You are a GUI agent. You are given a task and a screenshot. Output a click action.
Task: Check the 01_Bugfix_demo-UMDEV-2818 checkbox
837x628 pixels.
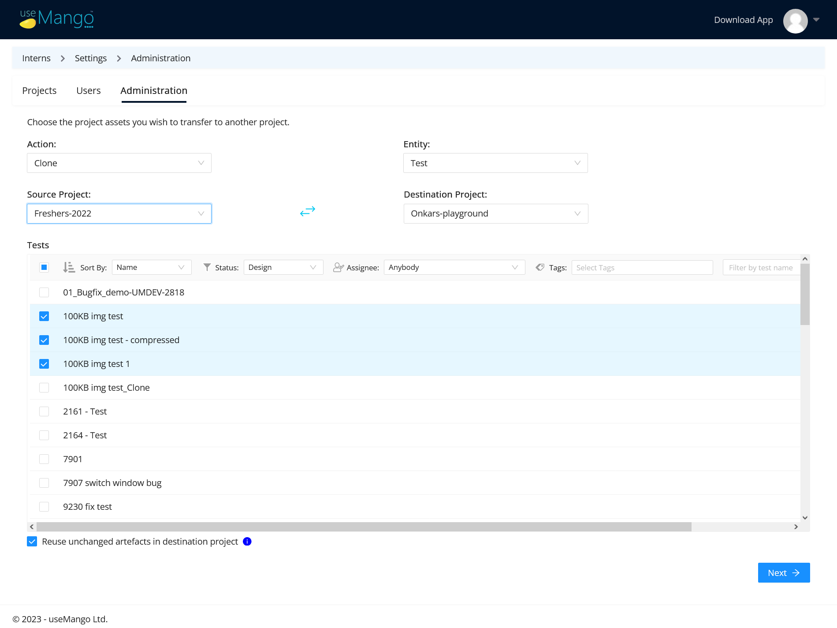click(x=44, y=292)
